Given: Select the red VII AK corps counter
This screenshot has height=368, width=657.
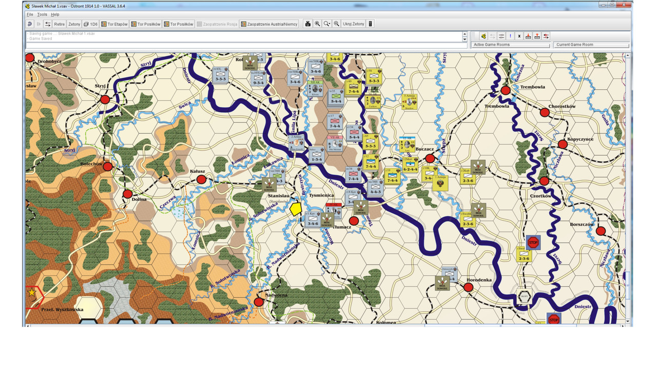Looking at the screenshot, I should pos(335,144).
